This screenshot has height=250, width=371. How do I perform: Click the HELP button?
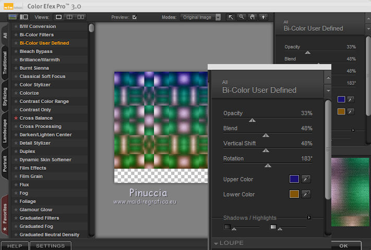pos(15,246)
